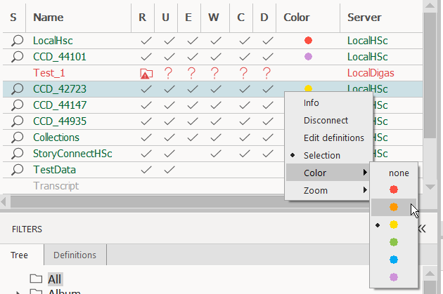This screenshot has width=443, height=294.
Task: Click the warning folder icon in Test_1 row
Action: pyautogui.click(x=146, y=73)
